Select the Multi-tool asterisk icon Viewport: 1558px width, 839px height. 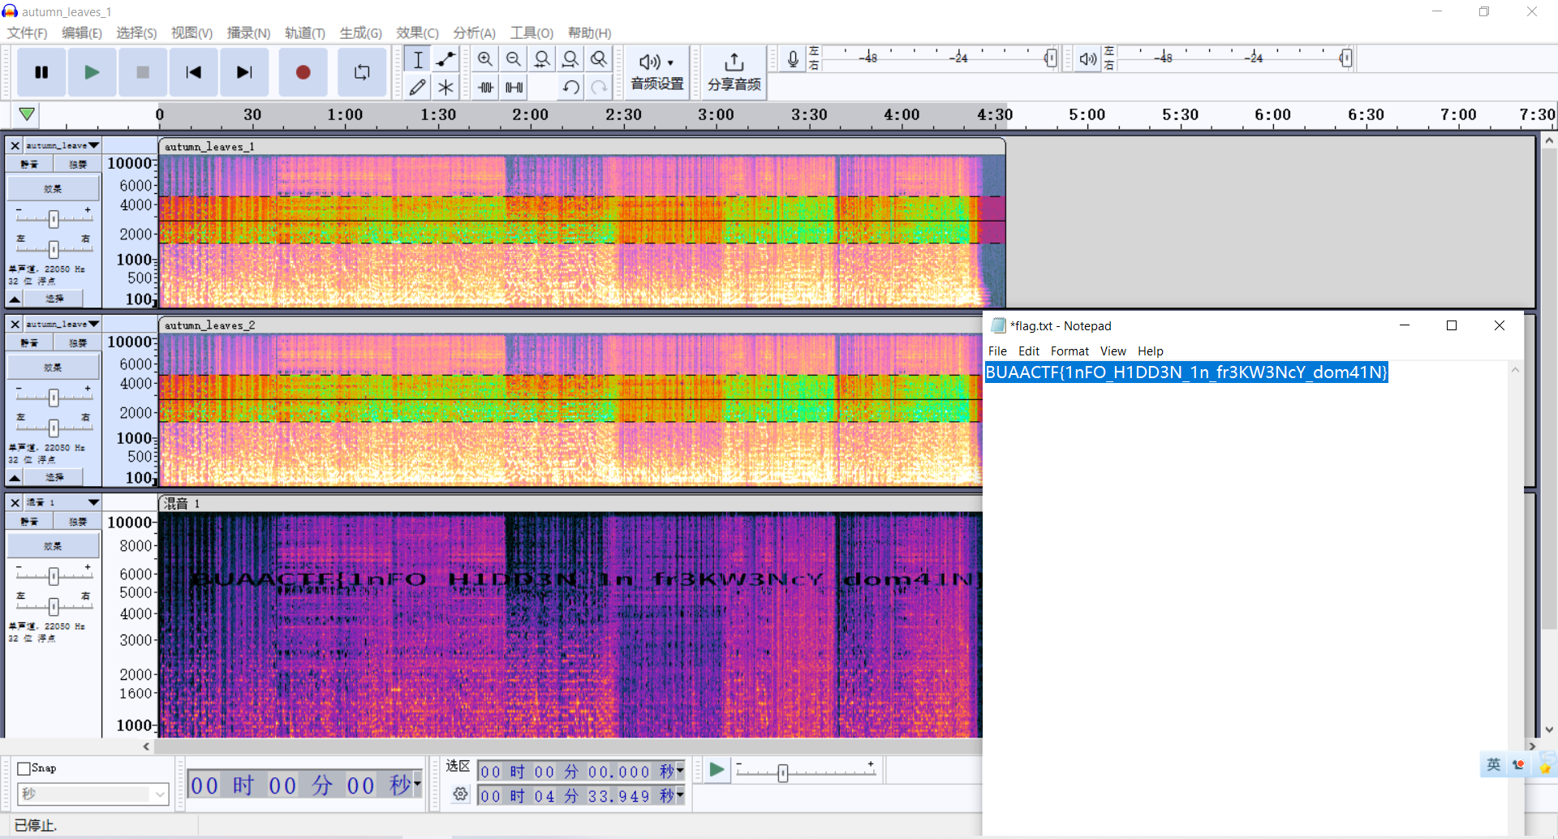coord(445,87)
